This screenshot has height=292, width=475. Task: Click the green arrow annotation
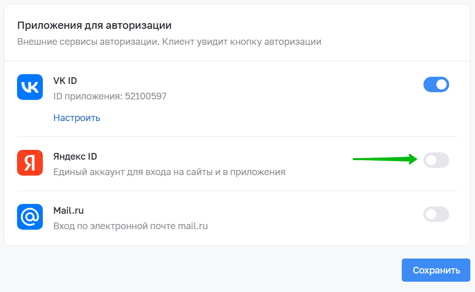click(x=385, y=159)
